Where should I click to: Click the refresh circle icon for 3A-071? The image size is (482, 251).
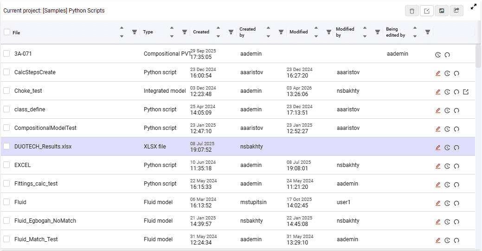click(447, 55)
